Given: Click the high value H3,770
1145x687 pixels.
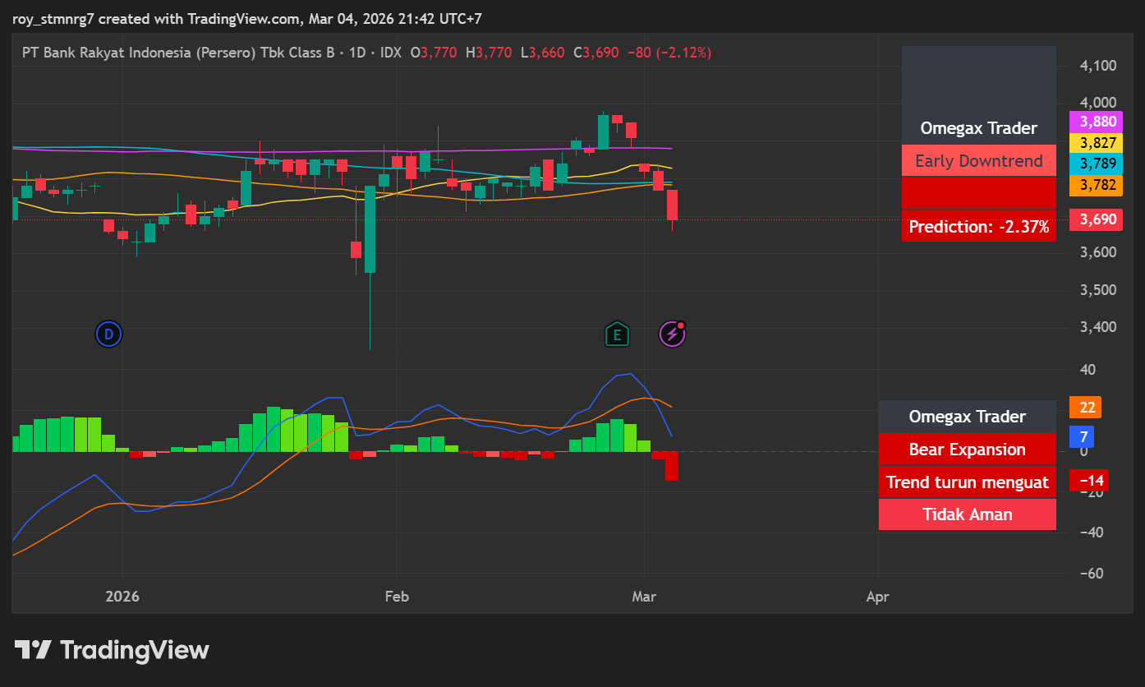Looking at the screenshot, I should click(x=488, y=53).
